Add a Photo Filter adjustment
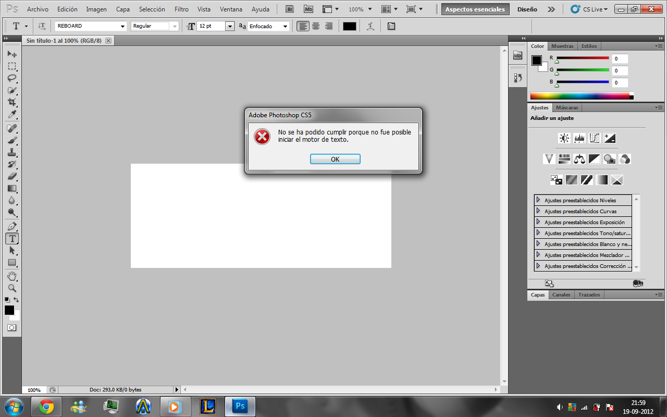Screen dimensions: 667x417 (610, 159)
